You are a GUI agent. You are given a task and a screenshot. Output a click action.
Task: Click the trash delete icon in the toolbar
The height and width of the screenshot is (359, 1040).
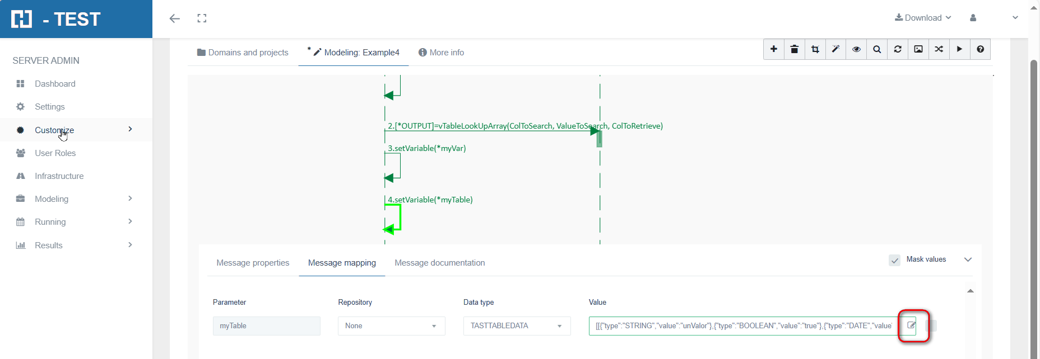point(795,49)
